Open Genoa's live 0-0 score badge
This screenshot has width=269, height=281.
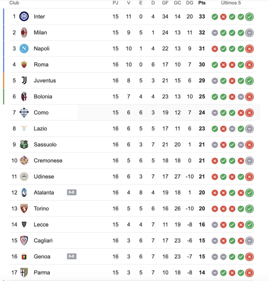point(72,256)
